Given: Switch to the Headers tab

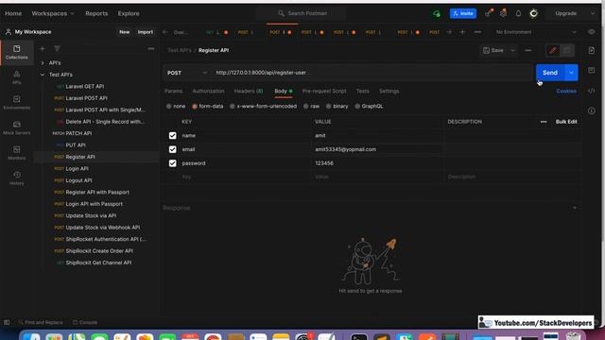Looking at the screenshot, I should click(x=249, y=92).
